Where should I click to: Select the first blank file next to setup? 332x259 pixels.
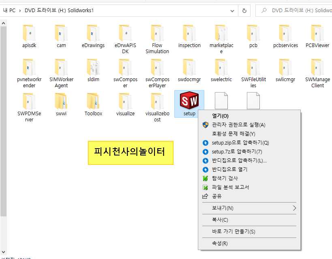(x=221, y=101)
